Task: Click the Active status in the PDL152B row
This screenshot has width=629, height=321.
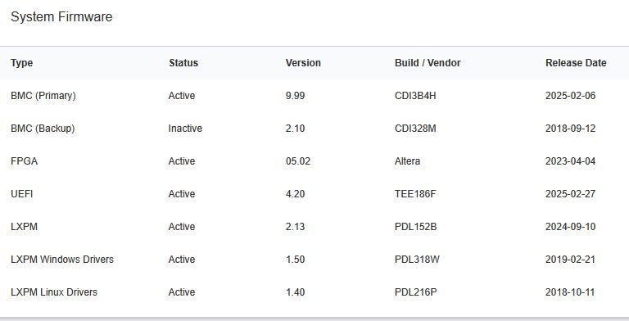Action: (182, 227)
